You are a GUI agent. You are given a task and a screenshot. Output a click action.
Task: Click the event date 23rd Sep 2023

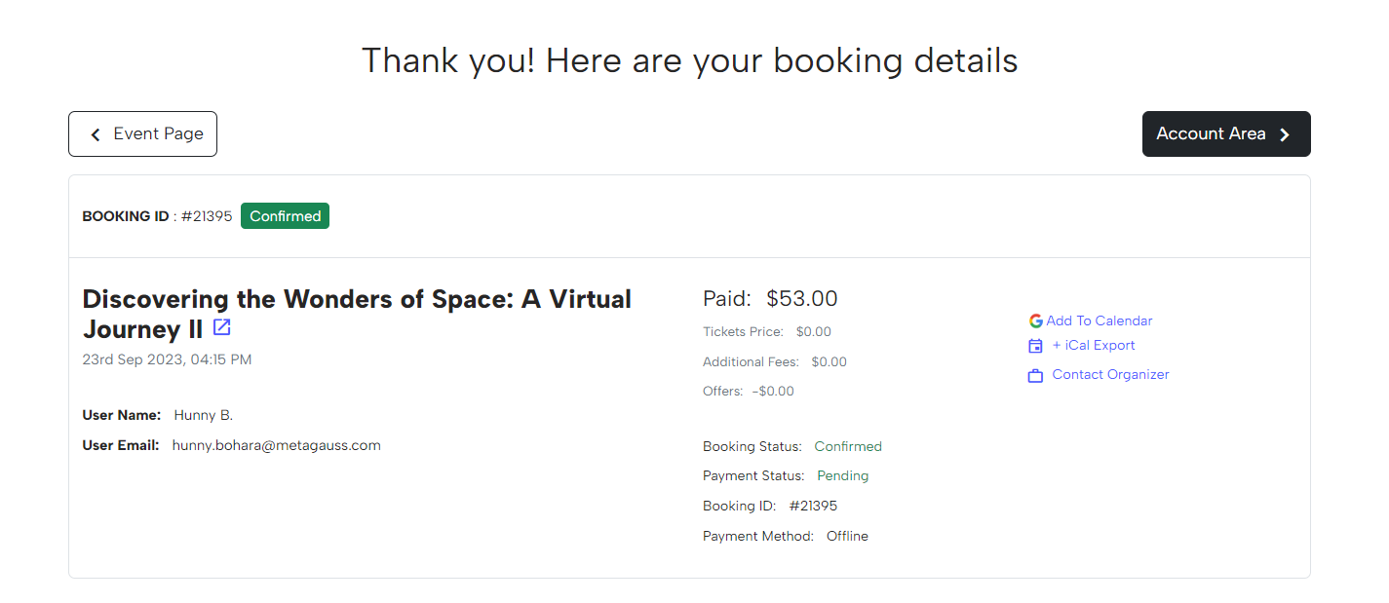(x=167, y=359)
